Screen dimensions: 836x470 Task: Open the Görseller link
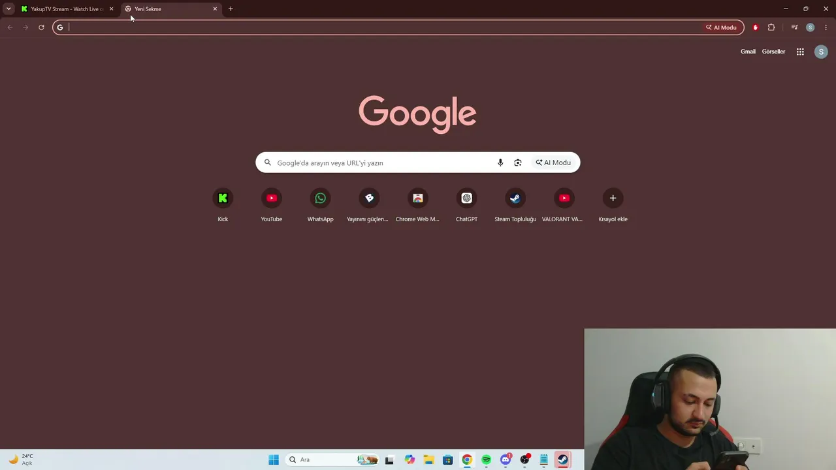point(773,52)
